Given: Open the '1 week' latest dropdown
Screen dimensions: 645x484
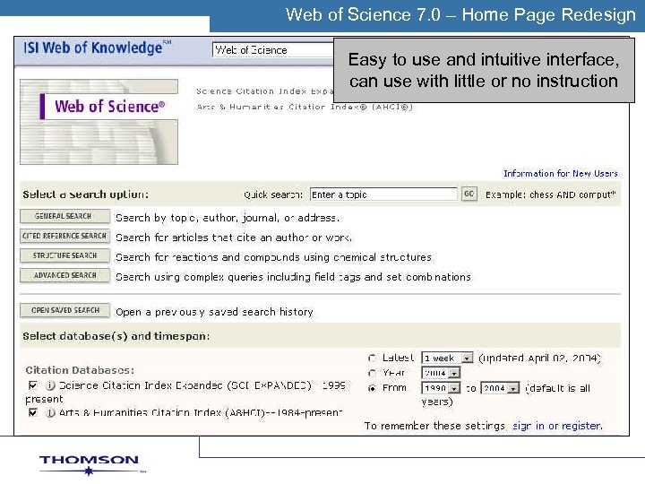Looking at the screenshot, I should tap(447, 358).
